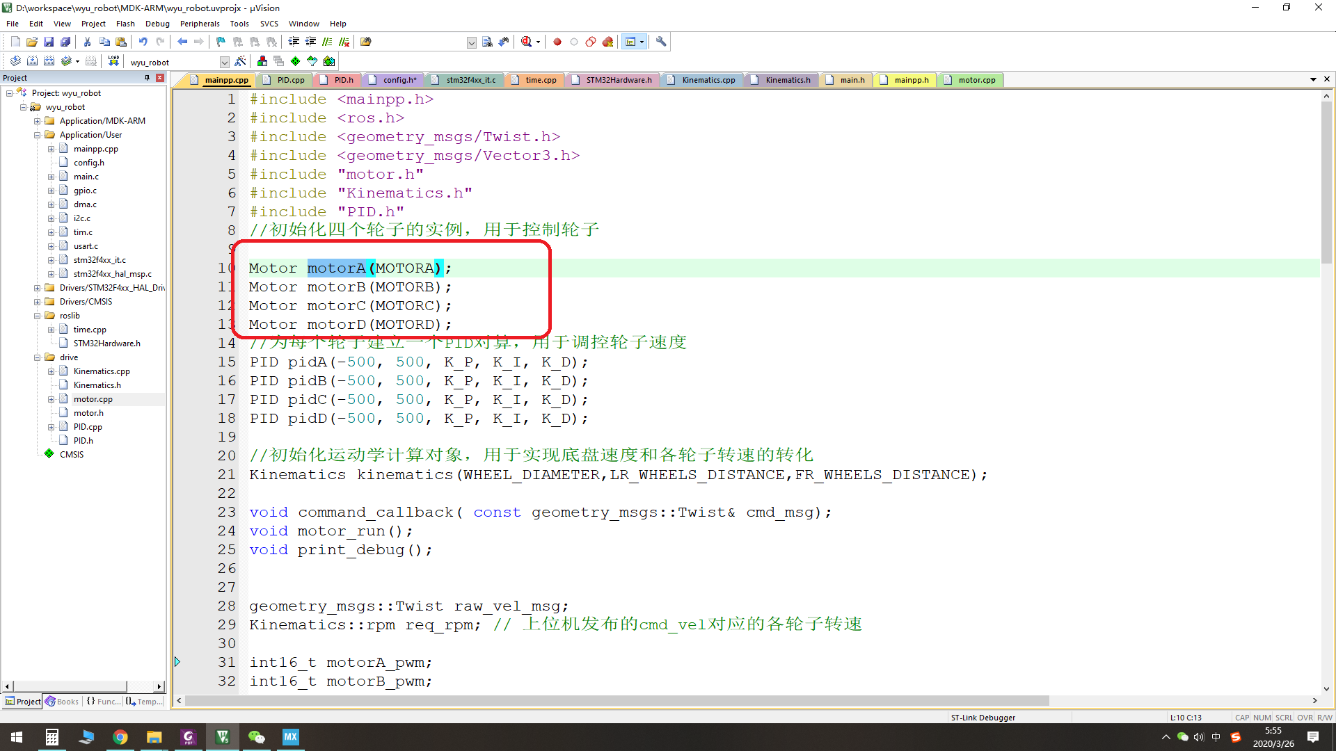
Task: Insert a bookmark on current line
Action: pyautogui.click(x=221, y=42)
